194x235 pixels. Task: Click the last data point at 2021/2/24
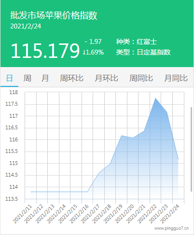178,159
